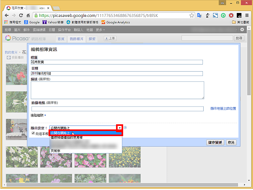
Task: Open the browser home page icon
Action: 28,15
